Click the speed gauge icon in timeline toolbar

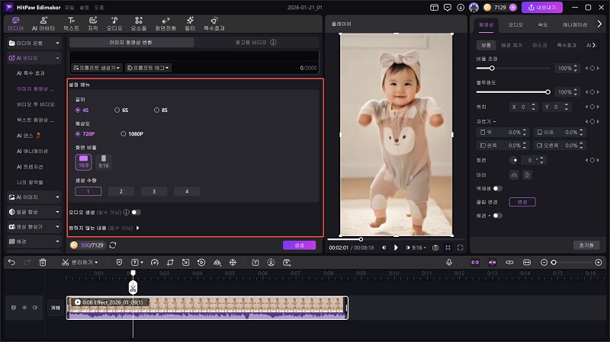[x=155, y=262]
